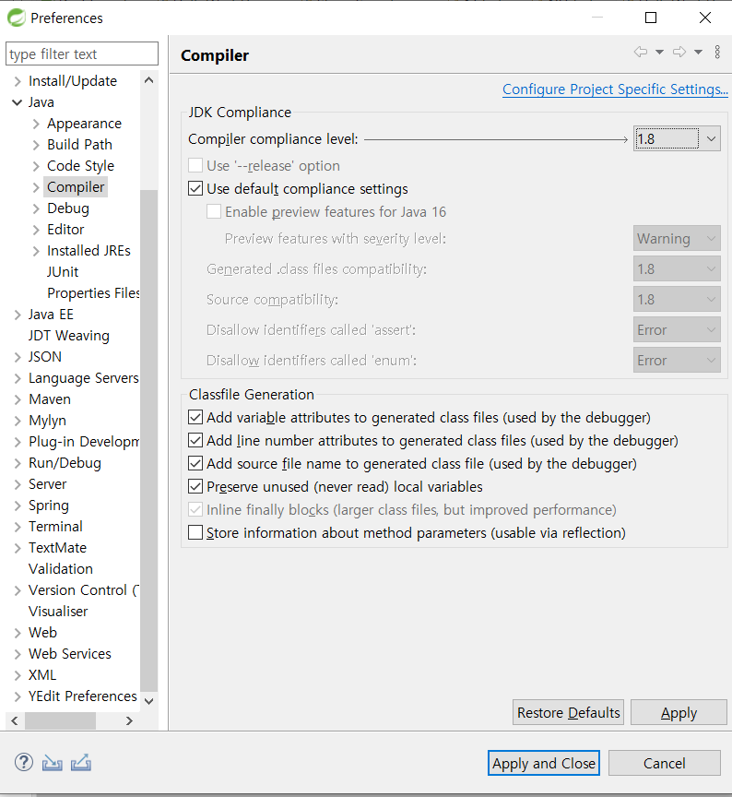732x797 pixels.
Task: Expand the Compiler node arrow
Action: click(x=36, y=187)
